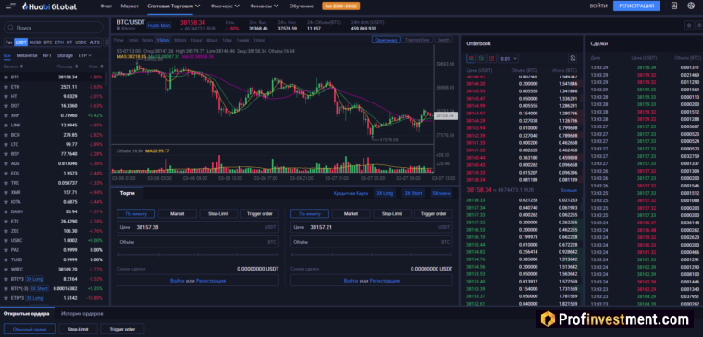Click the РЕГИСТРАЦИЯ button
This screenshot has width=703, height=337.
coord(636,6)
